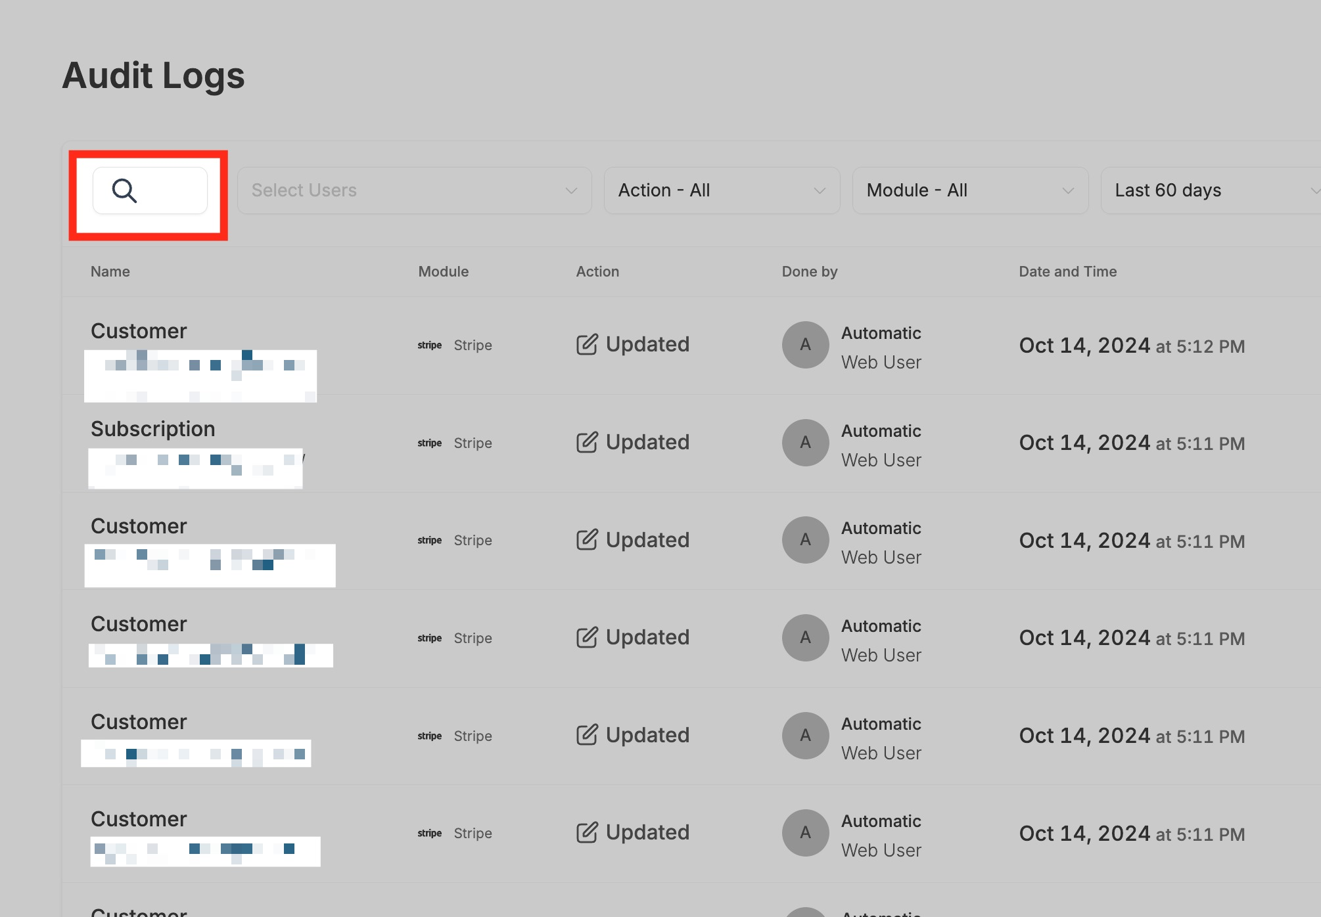
Task: Click the Stripe logo in first row
Action: coord(429,346)
